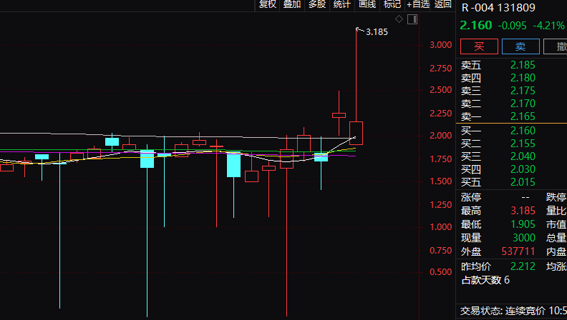Image resolution: width=567 pixels, height=320 pixels.
Task: Click 返回 to go back
Action: tap(442, 5)
